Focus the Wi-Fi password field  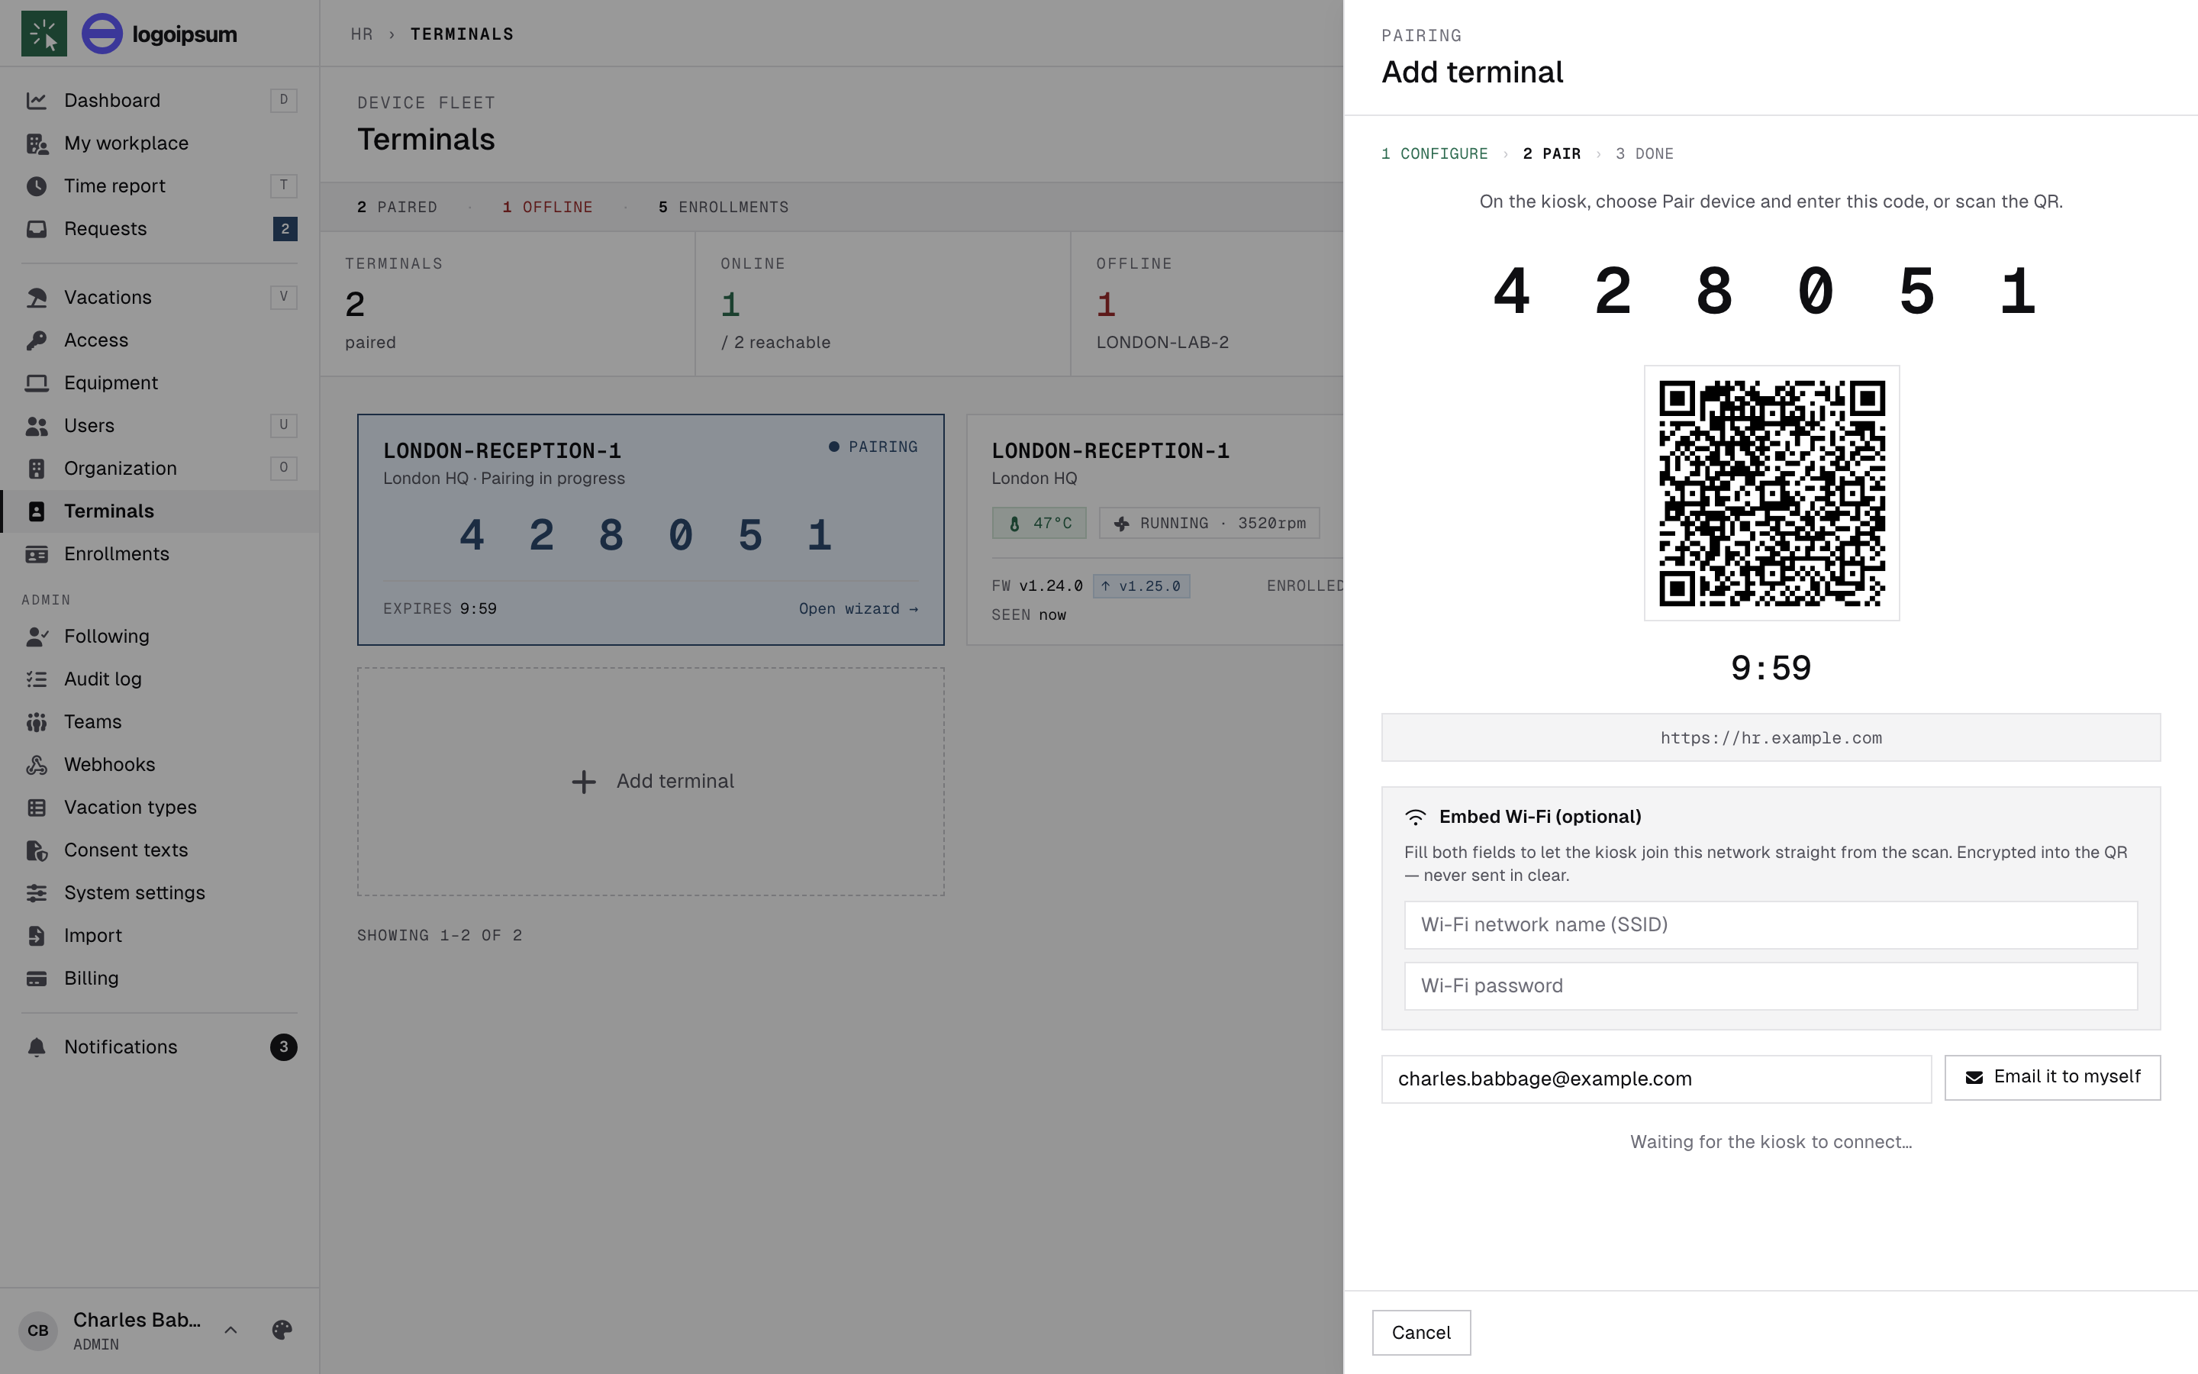click(x=1770, y=986)
